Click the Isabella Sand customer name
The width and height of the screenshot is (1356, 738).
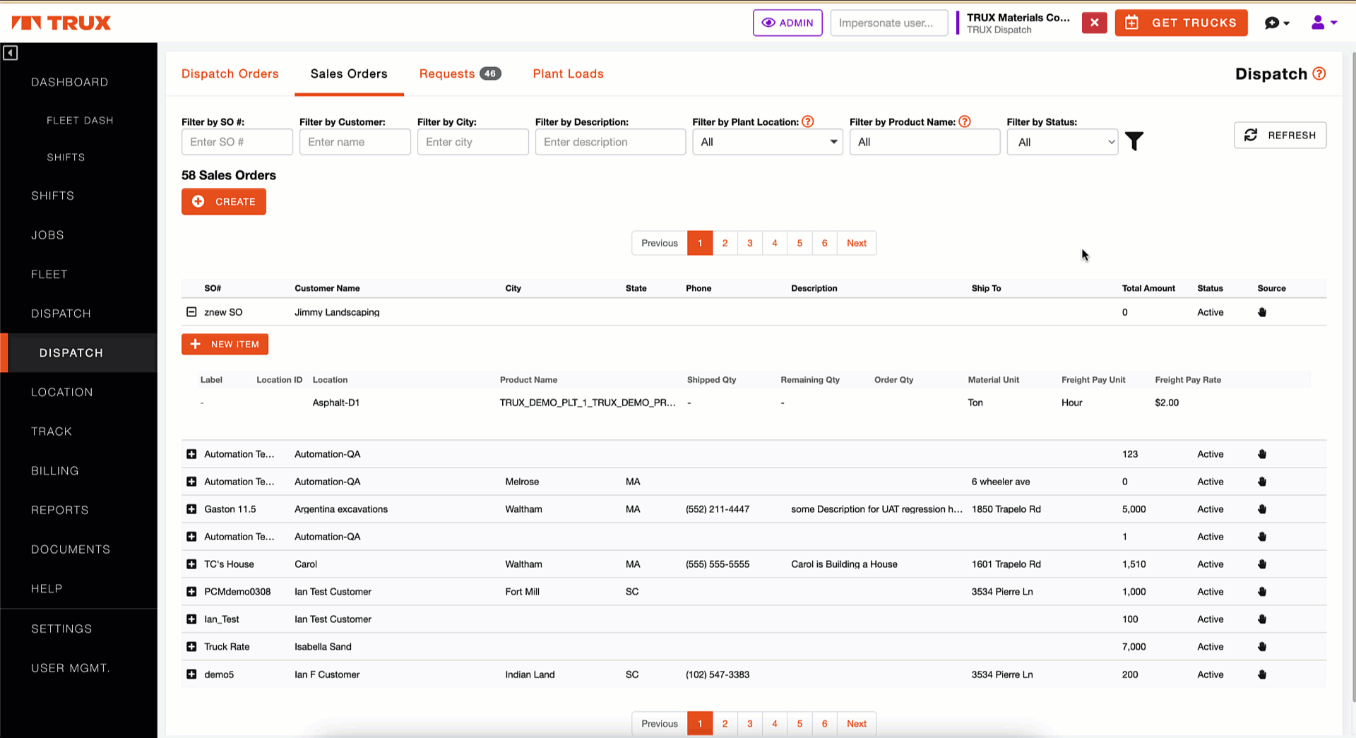pos(323,647)
